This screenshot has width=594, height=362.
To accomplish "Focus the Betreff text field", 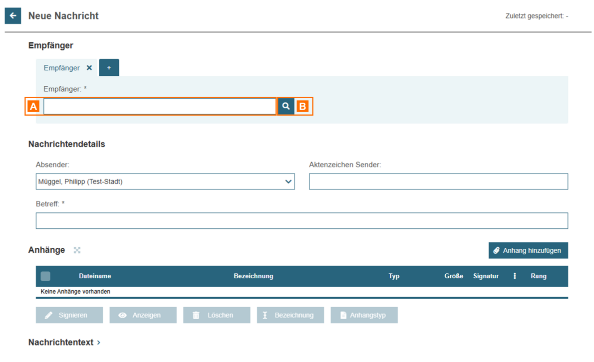I will coord(301,221).
